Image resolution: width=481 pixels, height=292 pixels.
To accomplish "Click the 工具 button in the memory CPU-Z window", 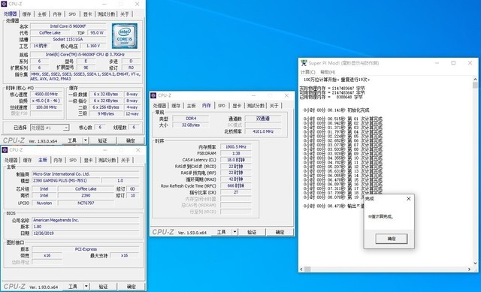I will tap(222, 232).
